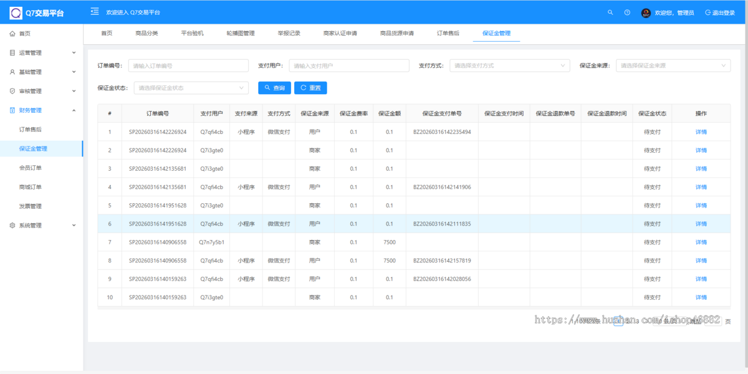Screen dimensions: 748x374
Task: Open 详情 for row 9
Action: pos(701,279)
